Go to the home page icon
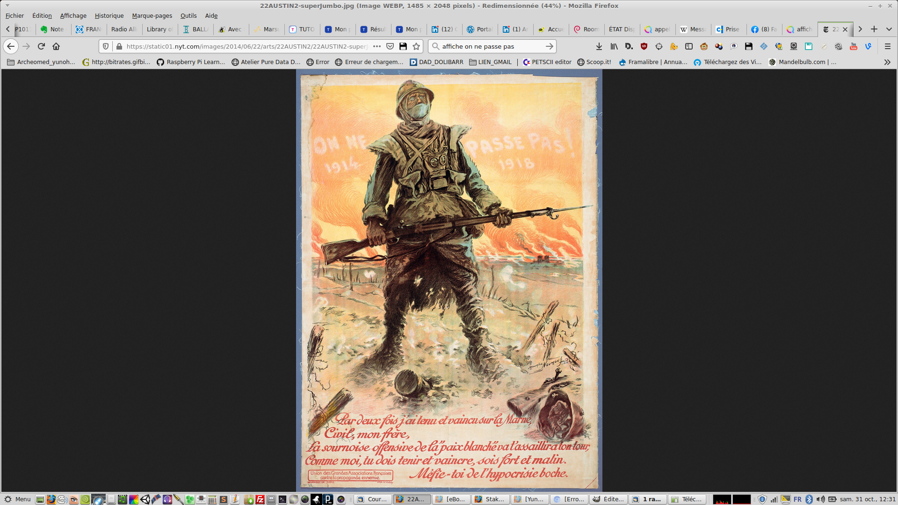 pos(56,46)
